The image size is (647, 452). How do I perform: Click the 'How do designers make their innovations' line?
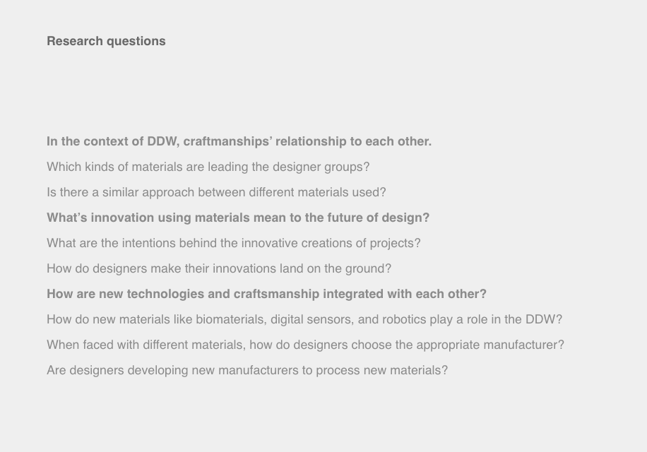[219, 268]
